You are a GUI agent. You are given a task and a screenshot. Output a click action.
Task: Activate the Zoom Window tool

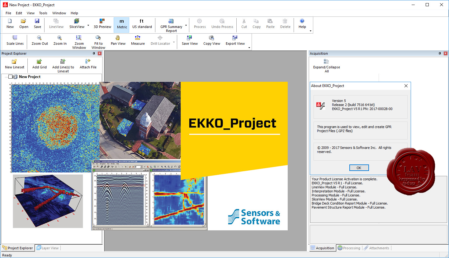tap(79, 42)
